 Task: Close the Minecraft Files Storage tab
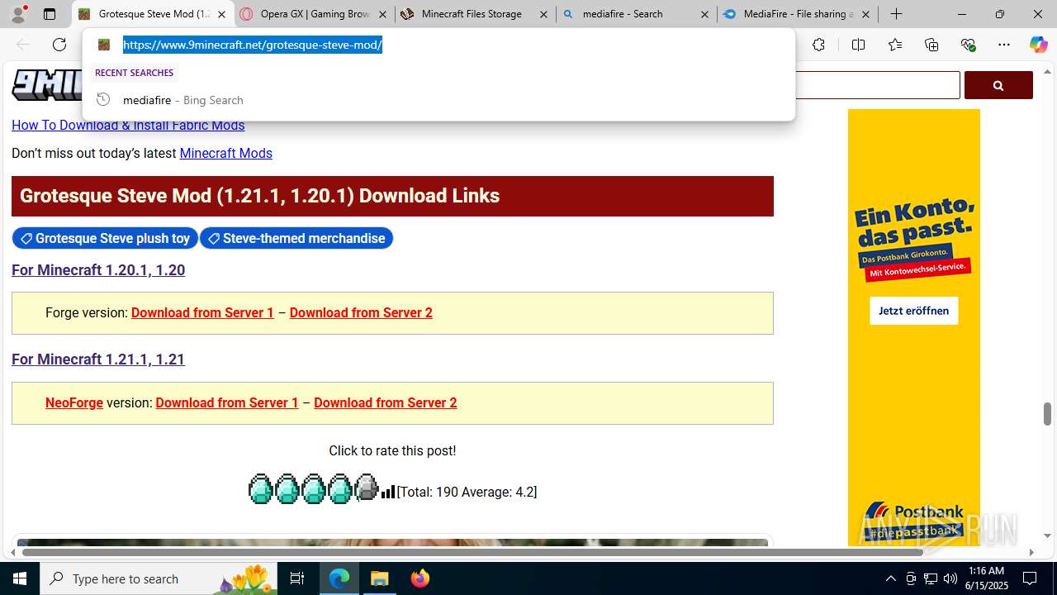click(543, 14)
